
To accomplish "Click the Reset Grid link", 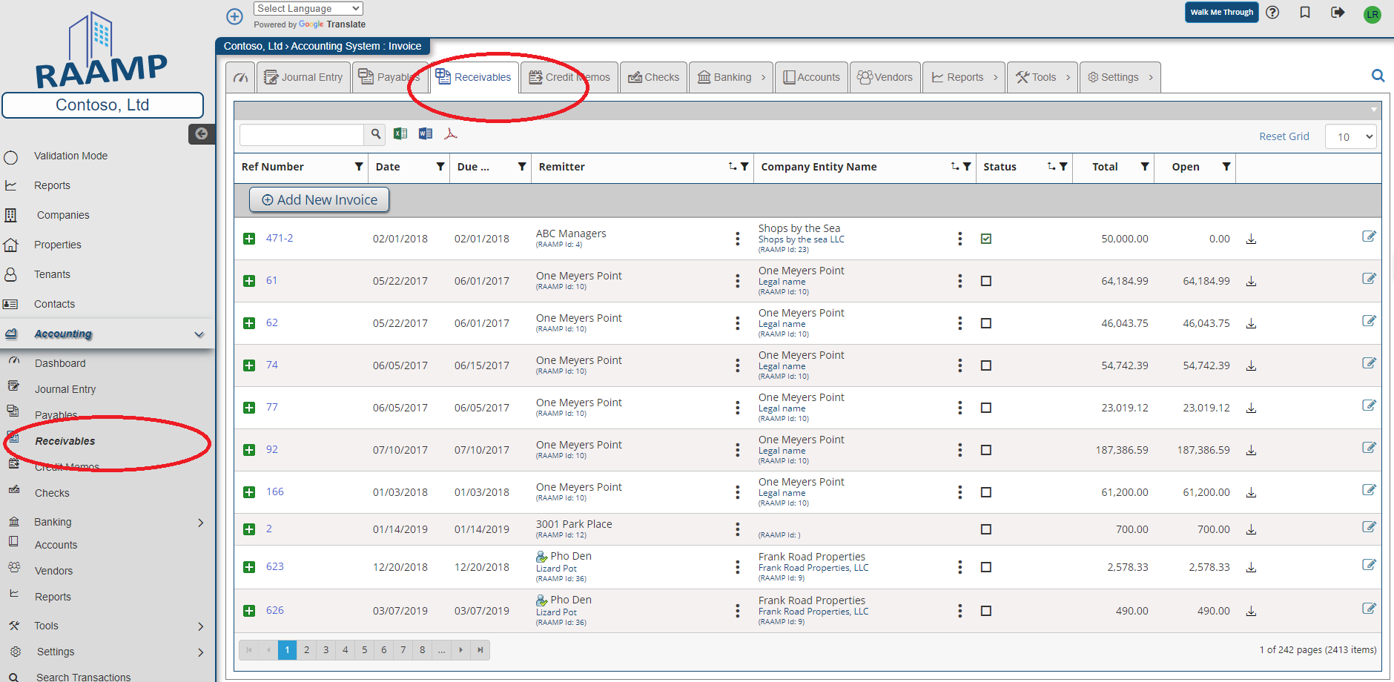I will (x=1284, y=136).
